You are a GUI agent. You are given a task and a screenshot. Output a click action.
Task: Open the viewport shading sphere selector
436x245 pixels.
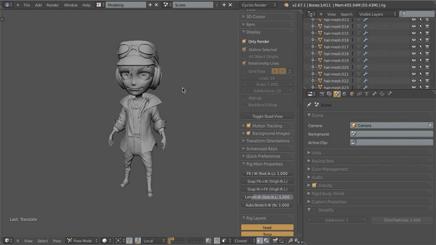107,241
